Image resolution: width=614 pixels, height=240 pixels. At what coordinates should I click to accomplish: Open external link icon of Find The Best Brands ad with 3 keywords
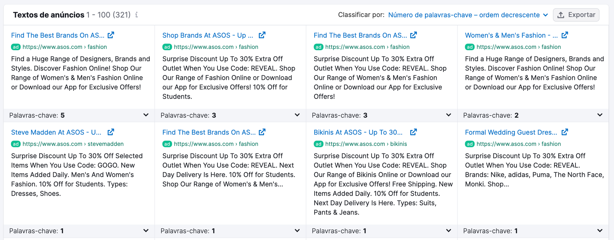point(413,35)
